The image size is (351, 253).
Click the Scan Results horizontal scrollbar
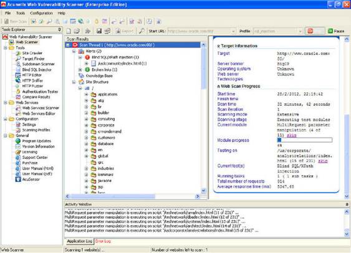pos(133,196)
